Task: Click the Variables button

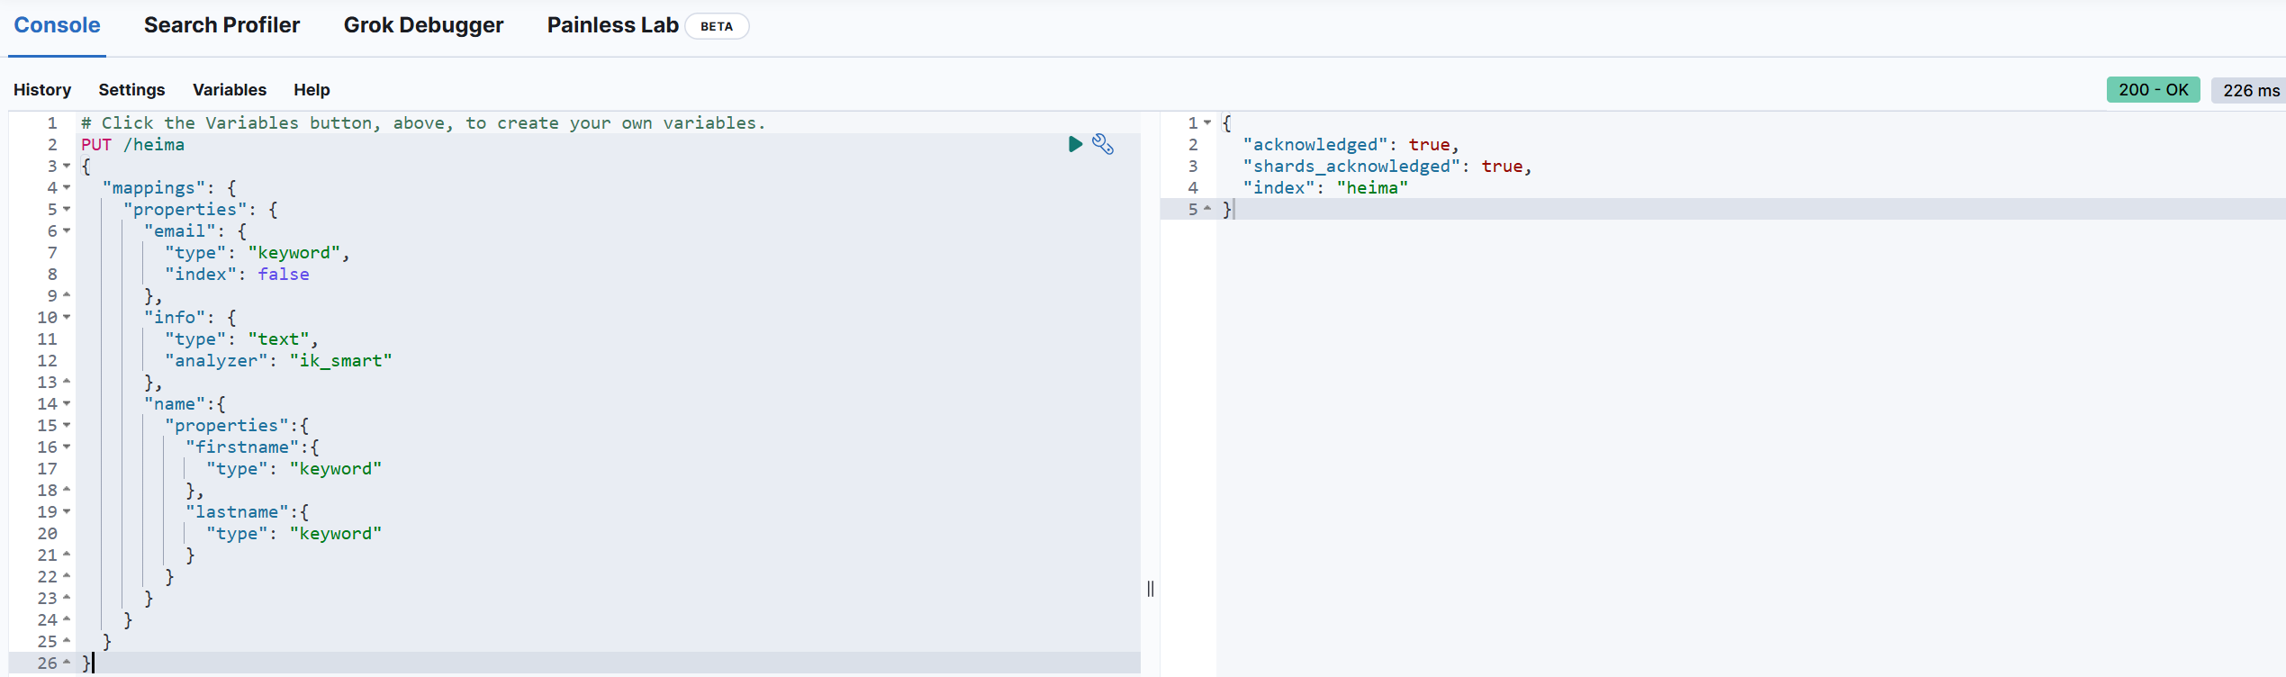Action: coord(230,90)
